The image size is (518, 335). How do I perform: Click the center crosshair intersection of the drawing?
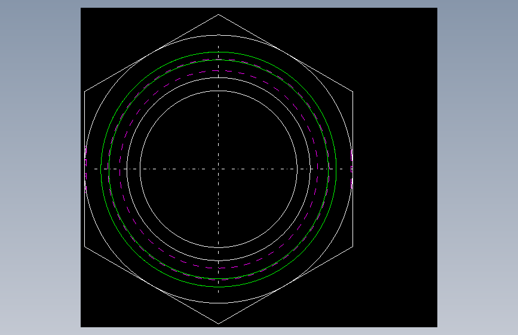click(218, 169)
